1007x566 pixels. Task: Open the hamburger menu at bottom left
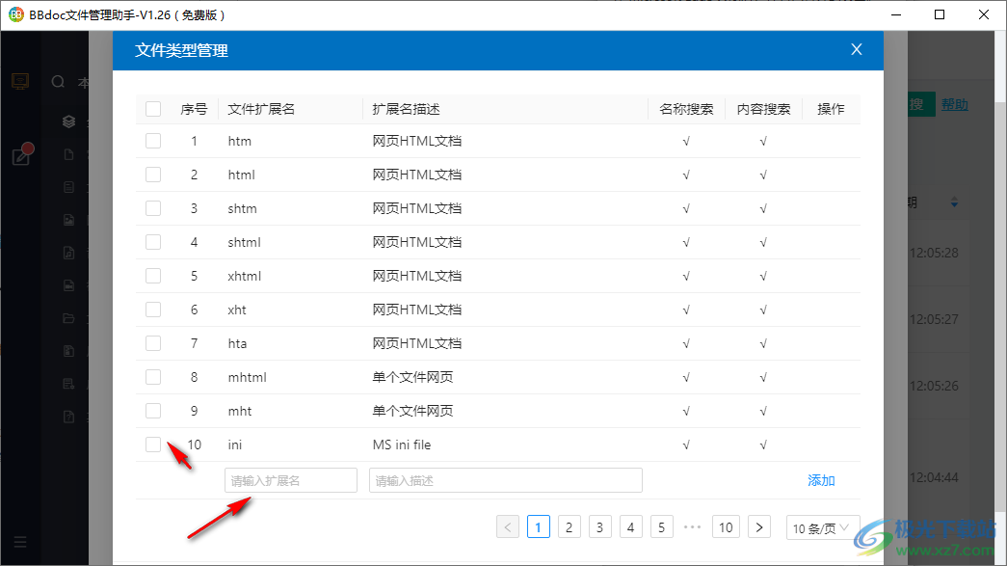[x=20, y=542]
